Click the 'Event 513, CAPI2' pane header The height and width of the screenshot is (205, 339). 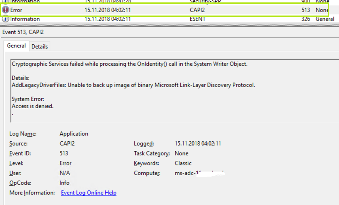[x=23, y=32]
